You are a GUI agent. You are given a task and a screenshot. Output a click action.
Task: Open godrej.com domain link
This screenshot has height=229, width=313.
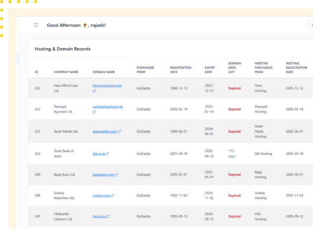[101, 195]
